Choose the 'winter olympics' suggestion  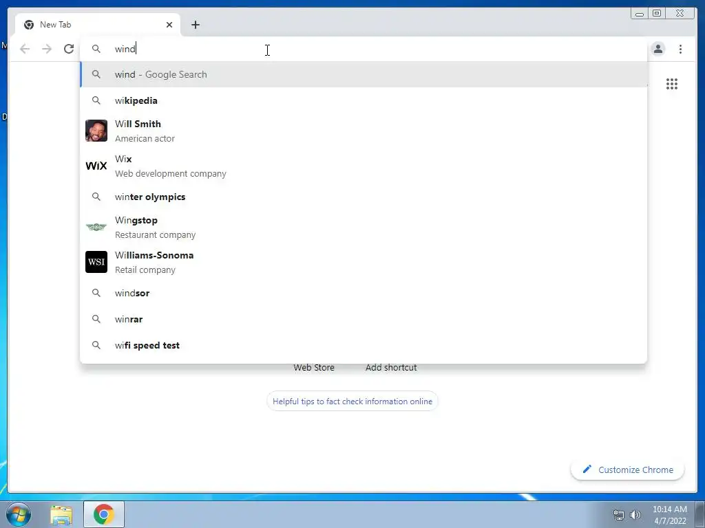tap(364, 197)
